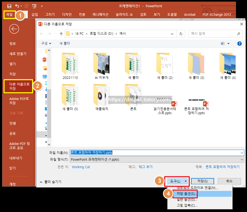Open the help question mark icon
The width and height of the screenshot is (247, 212).
pyautogui.click(x=240, y=44)
